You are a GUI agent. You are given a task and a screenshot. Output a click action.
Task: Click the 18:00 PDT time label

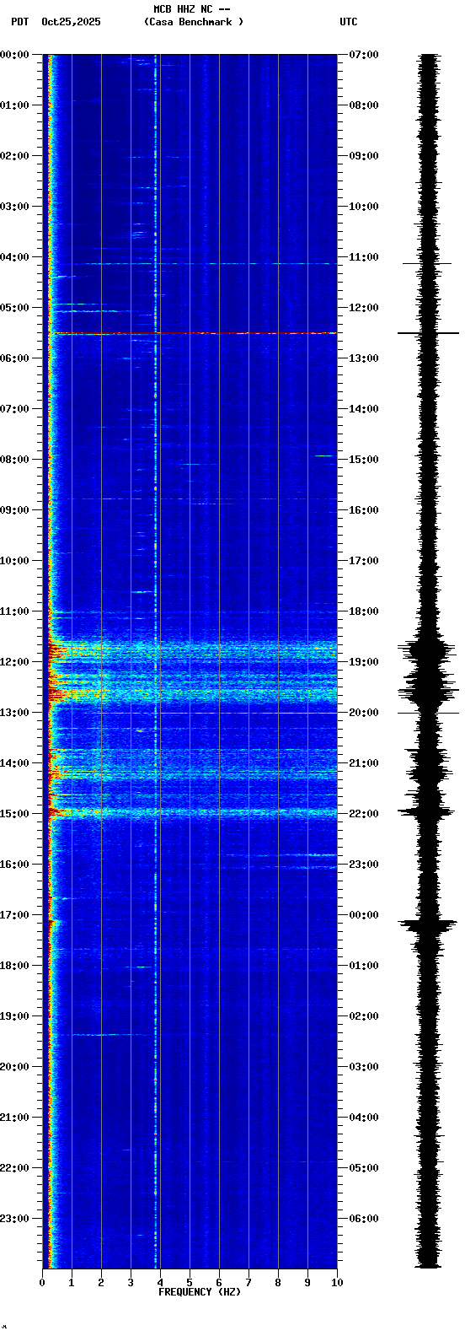15,966
